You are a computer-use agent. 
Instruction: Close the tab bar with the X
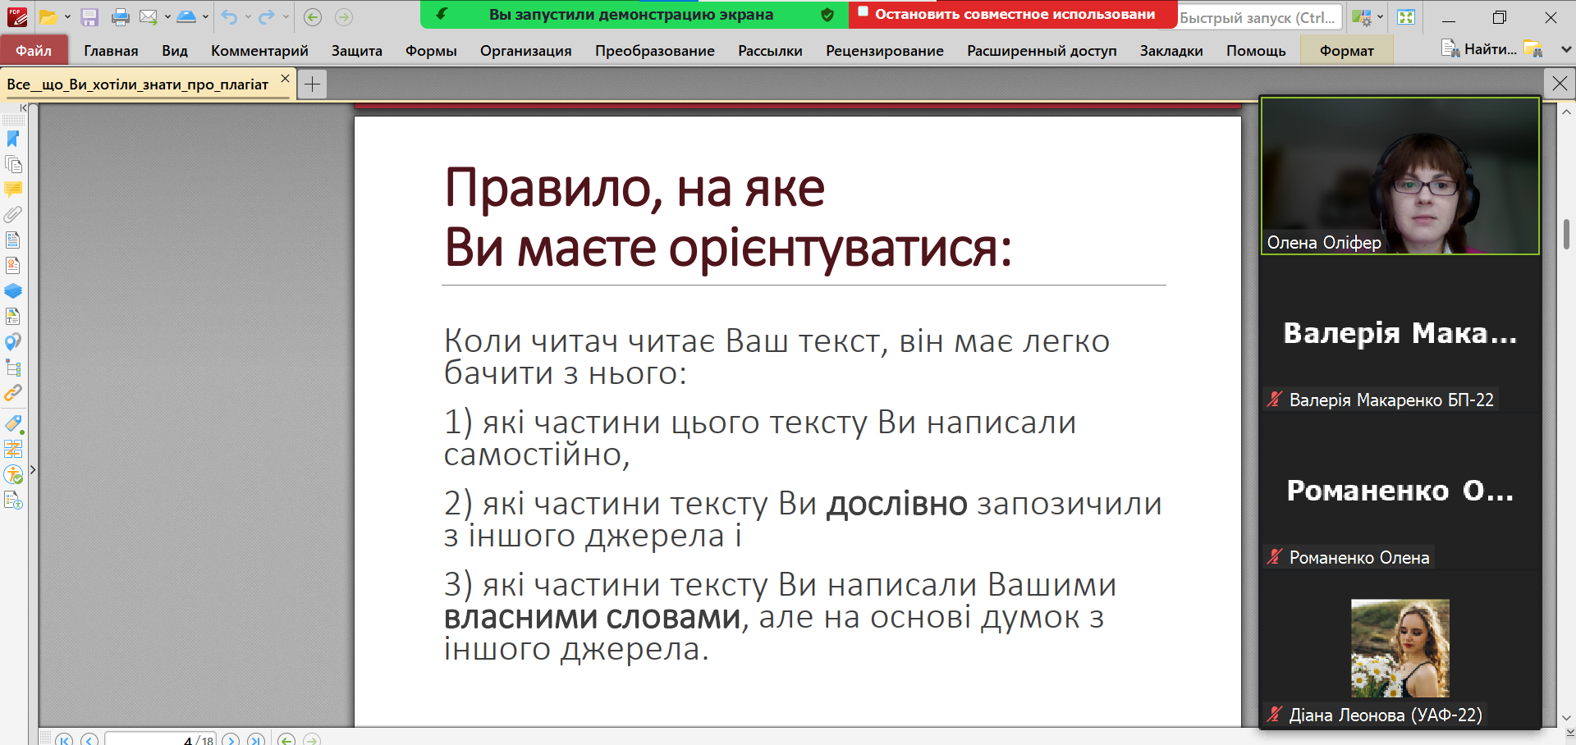1560,84
